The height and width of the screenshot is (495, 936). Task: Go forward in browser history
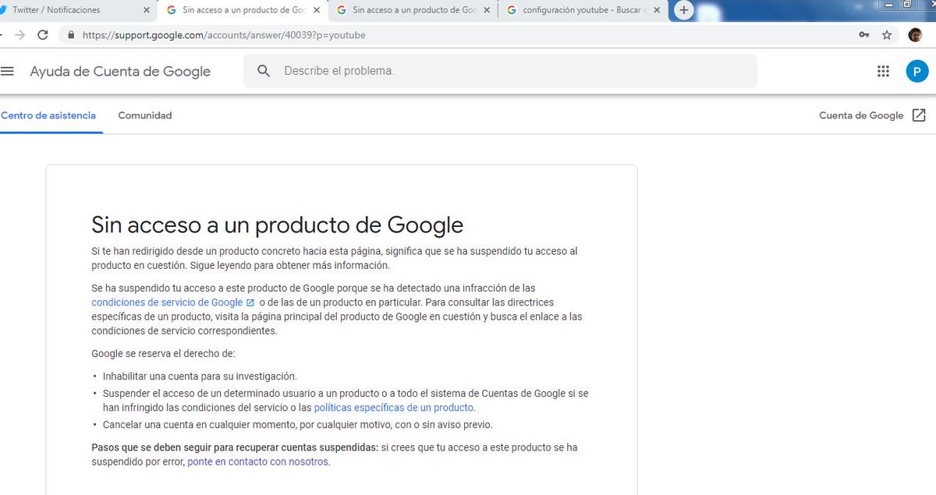(x=20, y=35)
